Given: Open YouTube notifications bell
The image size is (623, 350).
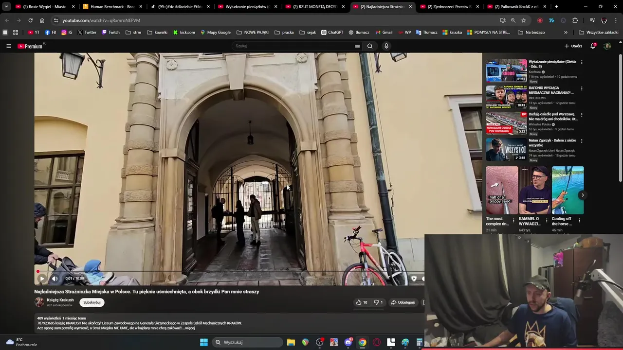Looking at the screenshot, I should click(x=593, y=46).
